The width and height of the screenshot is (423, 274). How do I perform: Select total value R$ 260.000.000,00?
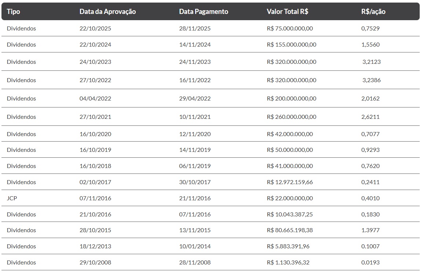(x=291, y=117)
